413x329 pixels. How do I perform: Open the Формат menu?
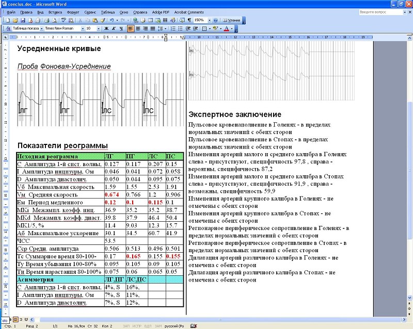click(73, 12)
